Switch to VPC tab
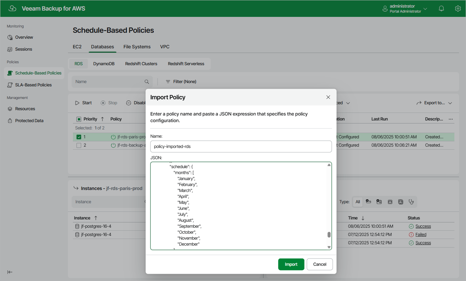The height and width of the screenshot is (281, 466). tap(165, 47)
